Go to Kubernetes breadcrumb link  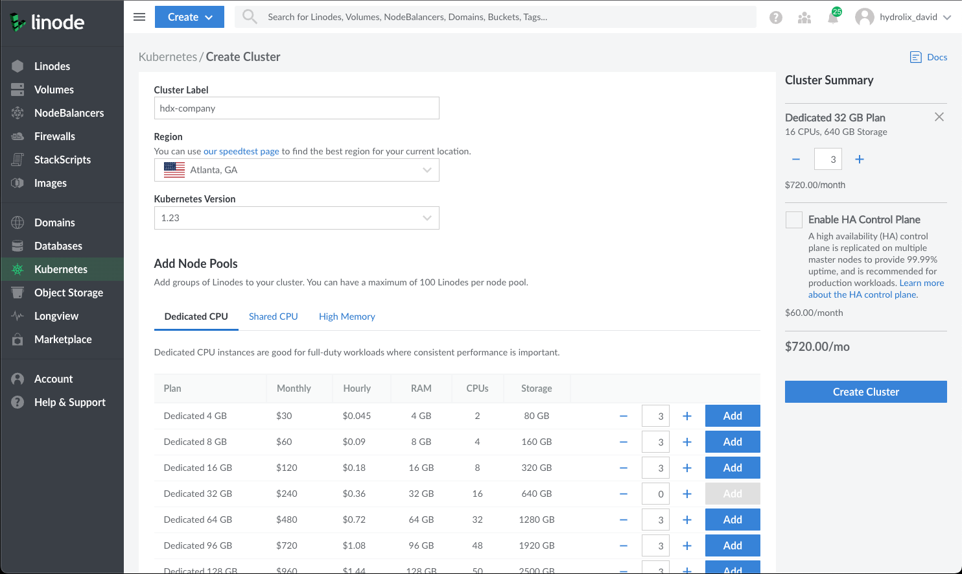168,57
